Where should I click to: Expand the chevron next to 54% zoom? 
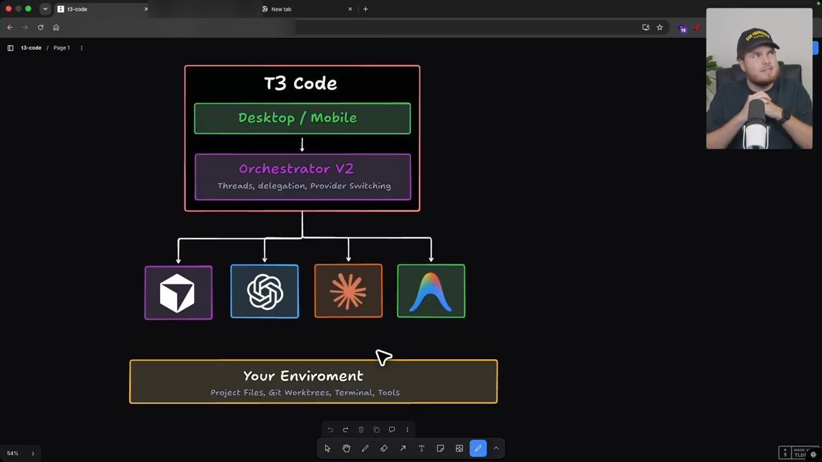[33, 453]
